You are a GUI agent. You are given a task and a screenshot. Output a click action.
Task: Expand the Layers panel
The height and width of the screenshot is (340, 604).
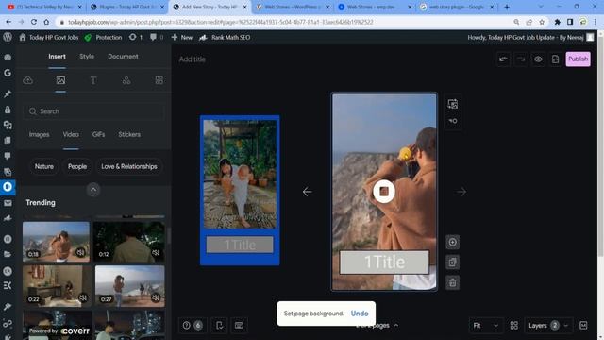pyautogui.click(x=547, y=325)
